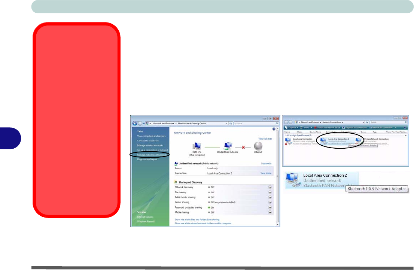414x270 pixels.
Task: Open Internet Options under See also
Action: click(x=145, y=217)
